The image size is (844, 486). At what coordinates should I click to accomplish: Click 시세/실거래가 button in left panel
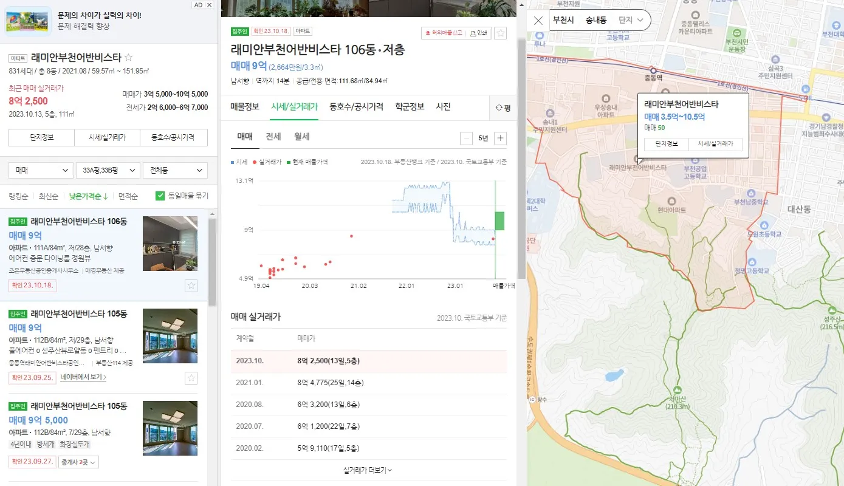(x=108, y=137)
